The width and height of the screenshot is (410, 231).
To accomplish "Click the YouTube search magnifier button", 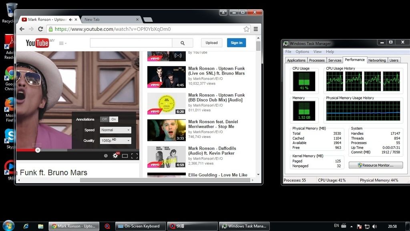I will coord(183,43).
